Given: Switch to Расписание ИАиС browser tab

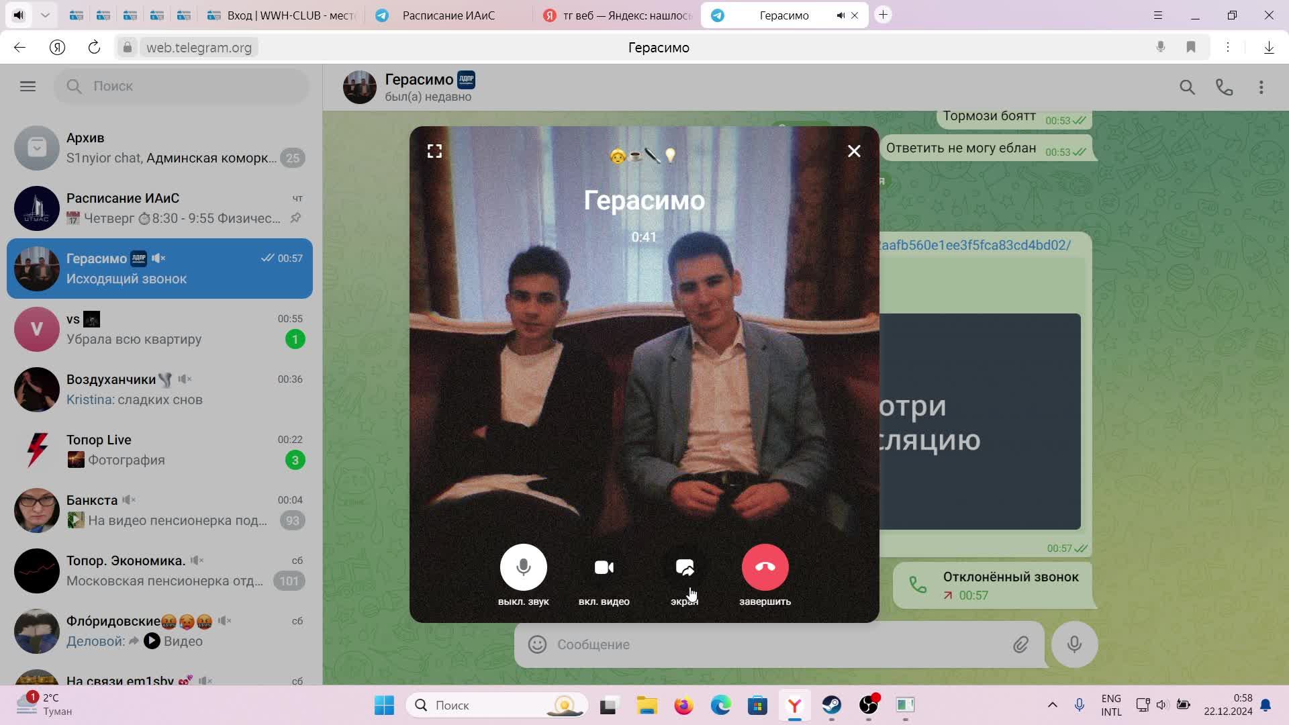Looking at the screenshot, I should coord(448,15).
